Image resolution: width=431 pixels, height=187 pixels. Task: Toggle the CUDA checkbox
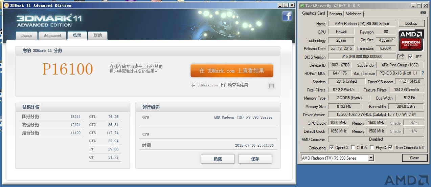click(x=353, y=148)
